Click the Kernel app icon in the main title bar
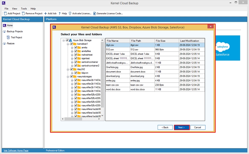The height and width of the screenshot is (154, 249). tap(4, 3)
